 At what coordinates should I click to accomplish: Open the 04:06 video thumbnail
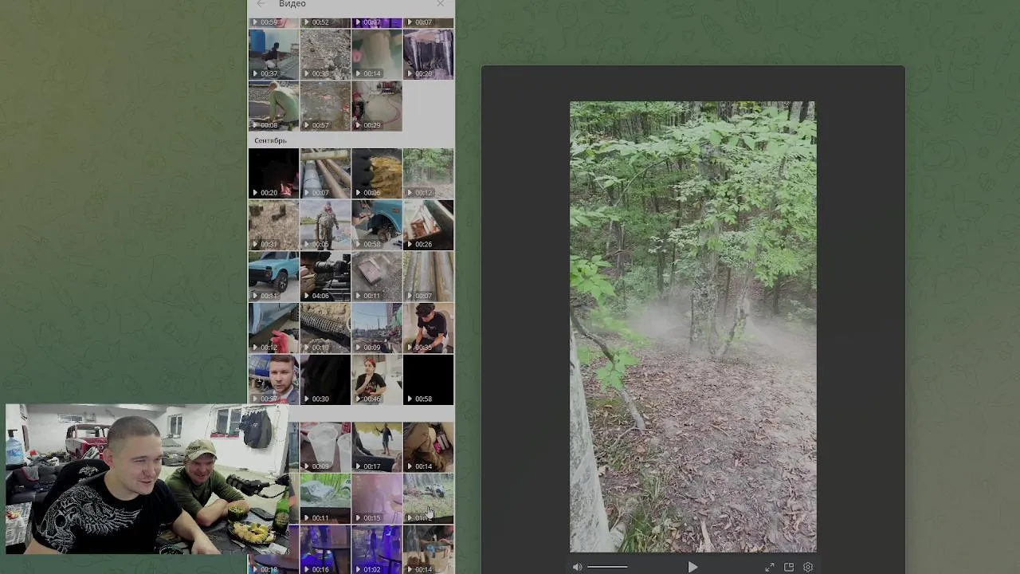pos(325,277)
